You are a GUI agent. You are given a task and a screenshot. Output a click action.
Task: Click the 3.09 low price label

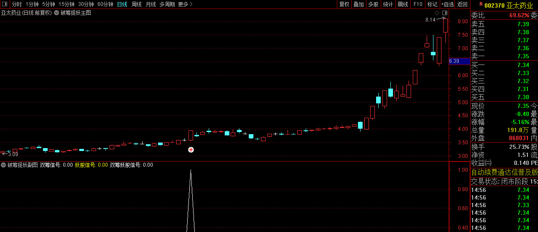coord(13,154)
